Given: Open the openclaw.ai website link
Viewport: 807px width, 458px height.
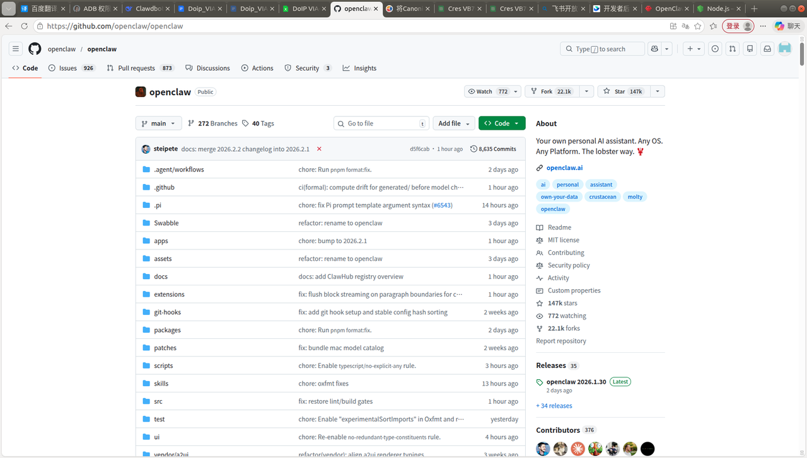Looking at the screenshot, I should [x=564, y=168].
